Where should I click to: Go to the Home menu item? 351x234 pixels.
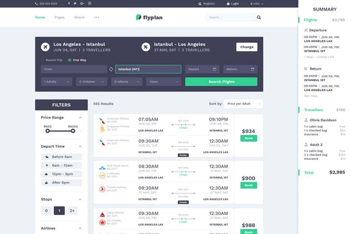click(x=40, y=17)
